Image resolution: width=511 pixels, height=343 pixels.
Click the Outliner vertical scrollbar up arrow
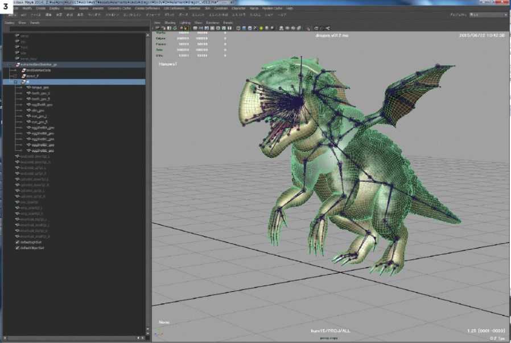(147, 35)
